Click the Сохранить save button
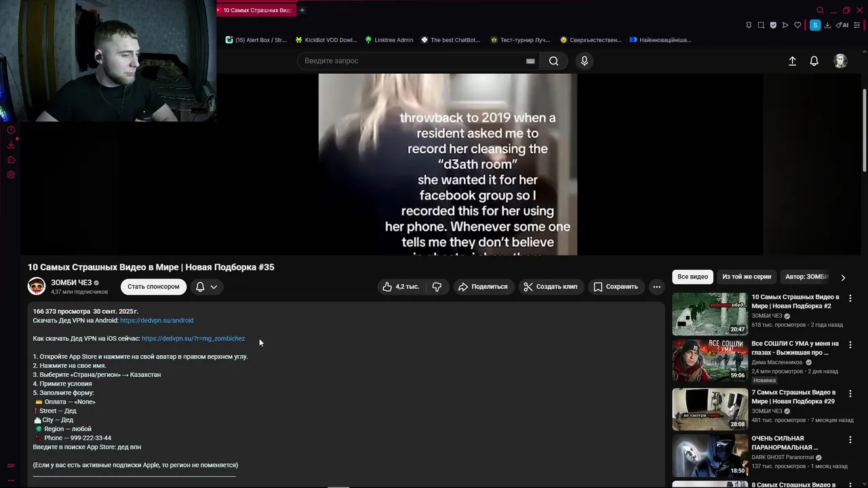This screenshot has height=488, width=868. click(616, 287)
